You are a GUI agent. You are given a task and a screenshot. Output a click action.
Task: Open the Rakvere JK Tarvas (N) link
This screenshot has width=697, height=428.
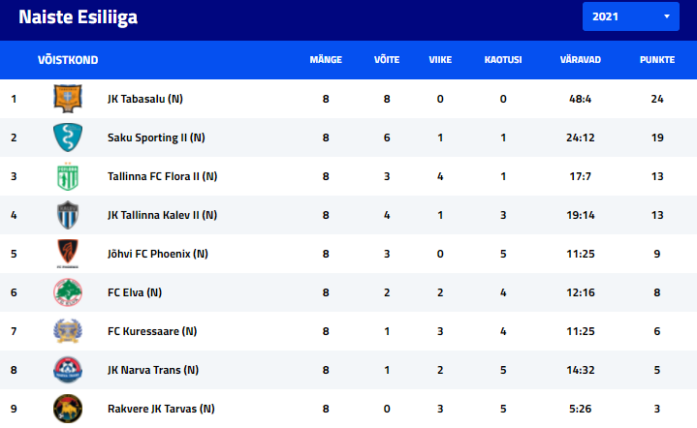[x=161, y=409]
